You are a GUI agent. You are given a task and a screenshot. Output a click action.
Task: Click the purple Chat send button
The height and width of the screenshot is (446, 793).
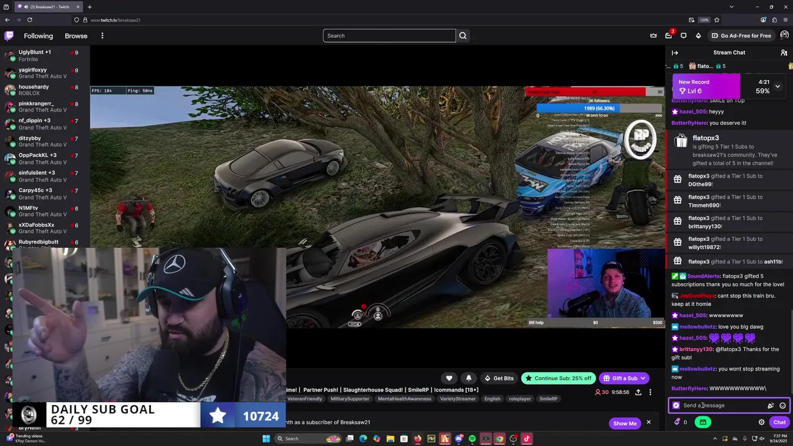pyautogui.click(x=779, y=422)
